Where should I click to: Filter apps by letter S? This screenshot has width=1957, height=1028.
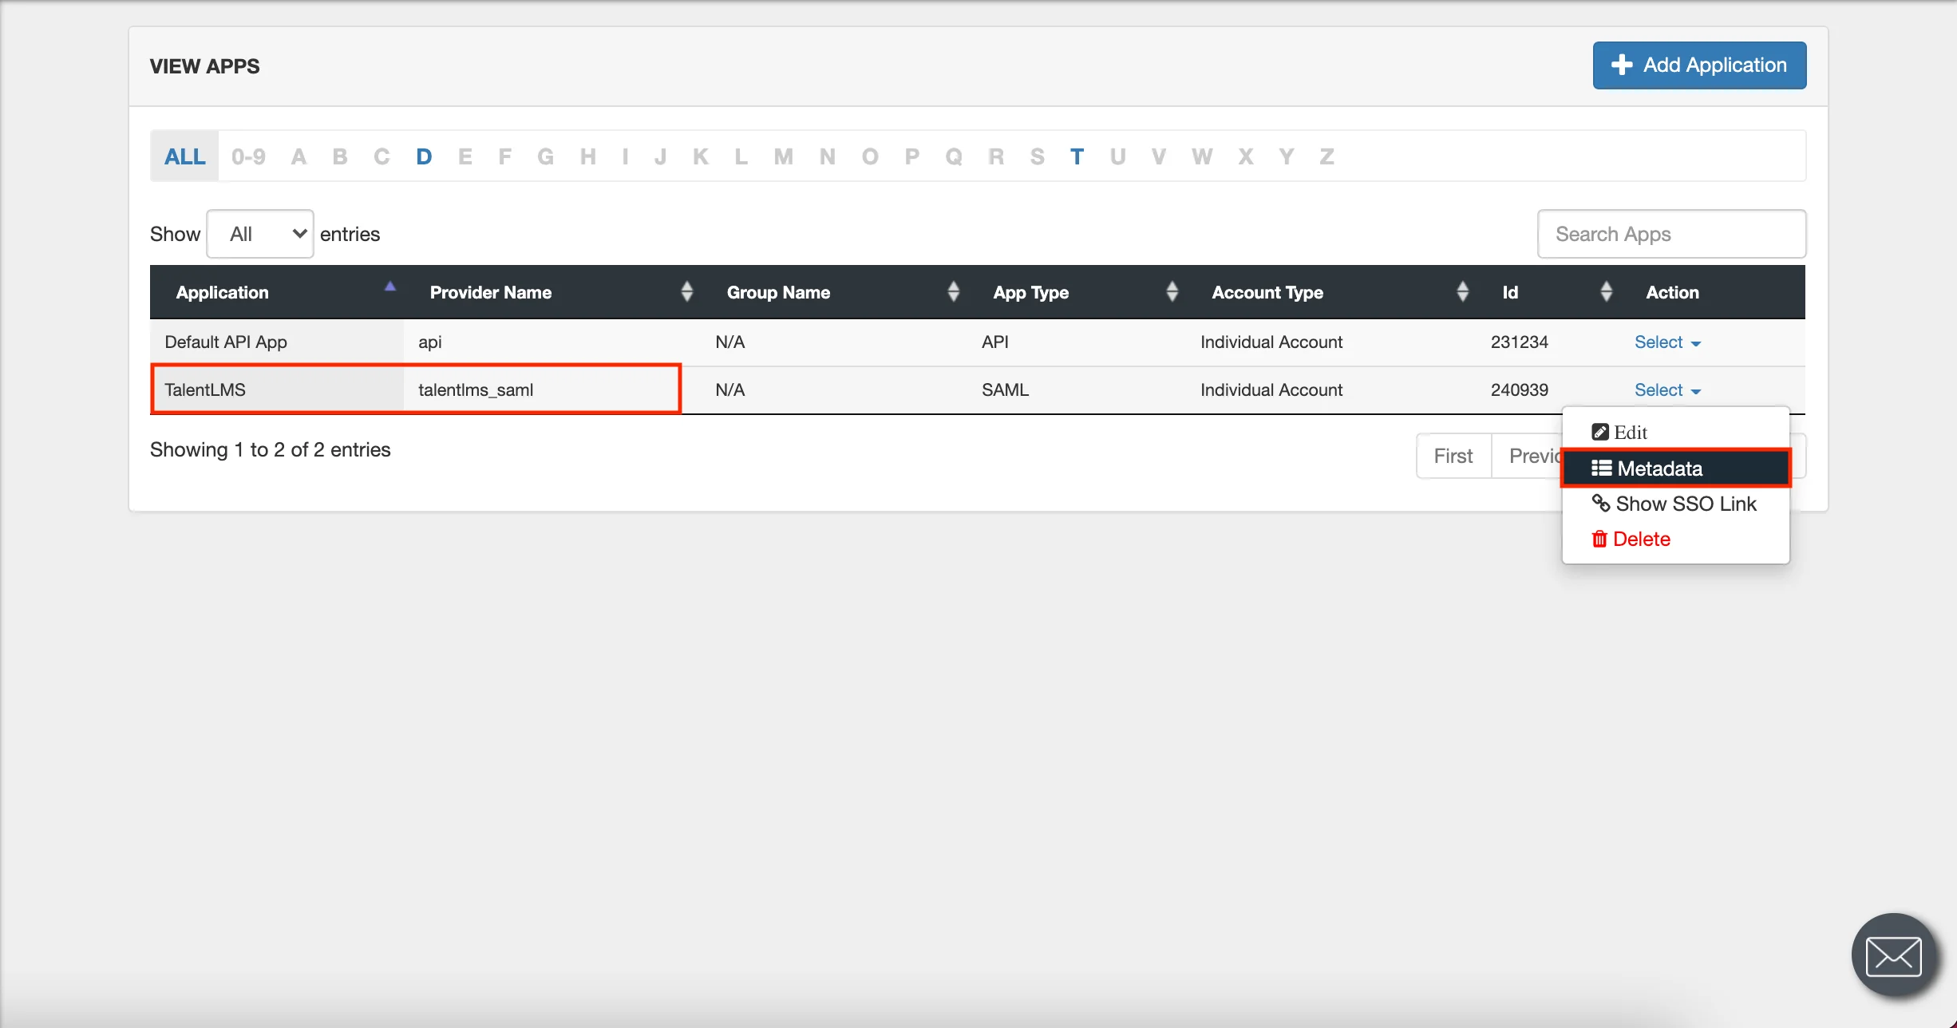(1037, 156)
